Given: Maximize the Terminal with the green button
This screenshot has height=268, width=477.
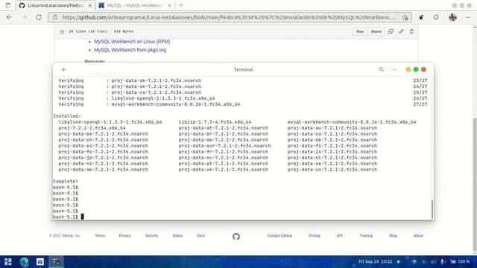Looking at the screenshot, I should click(416, 69).
